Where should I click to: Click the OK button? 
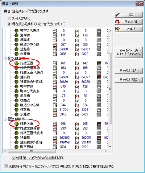(129, 15)
